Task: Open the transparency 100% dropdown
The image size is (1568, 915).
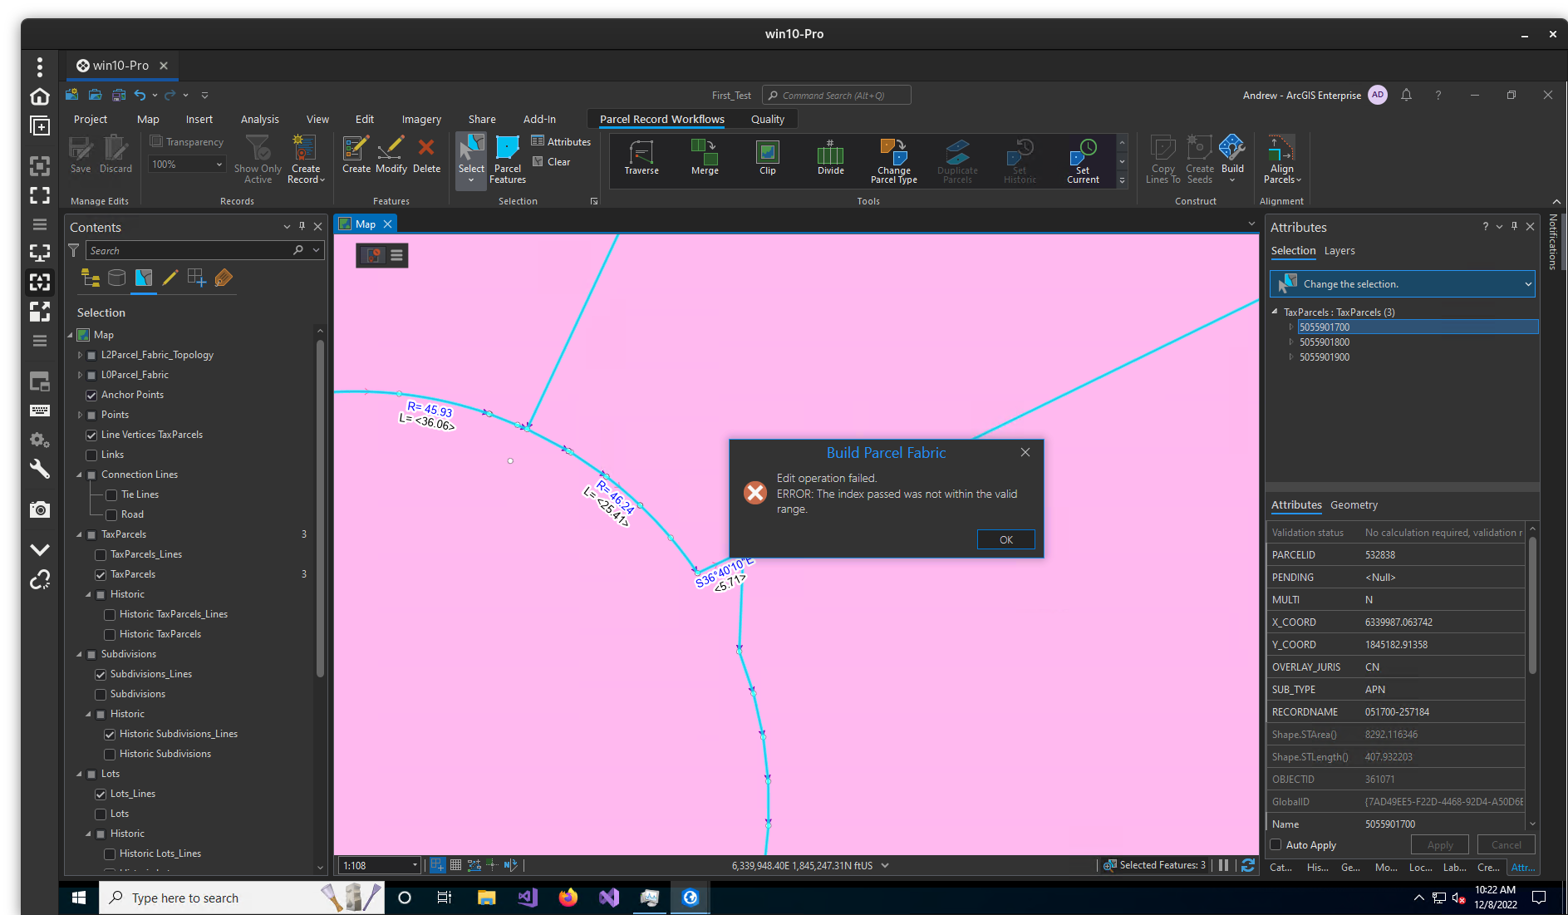Action: (x=219, y=165)
